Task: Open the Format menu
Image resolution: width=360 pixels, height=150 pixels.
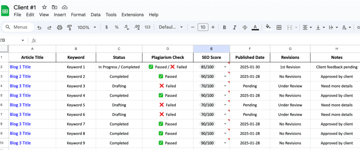Action: (x=78, y=15)
